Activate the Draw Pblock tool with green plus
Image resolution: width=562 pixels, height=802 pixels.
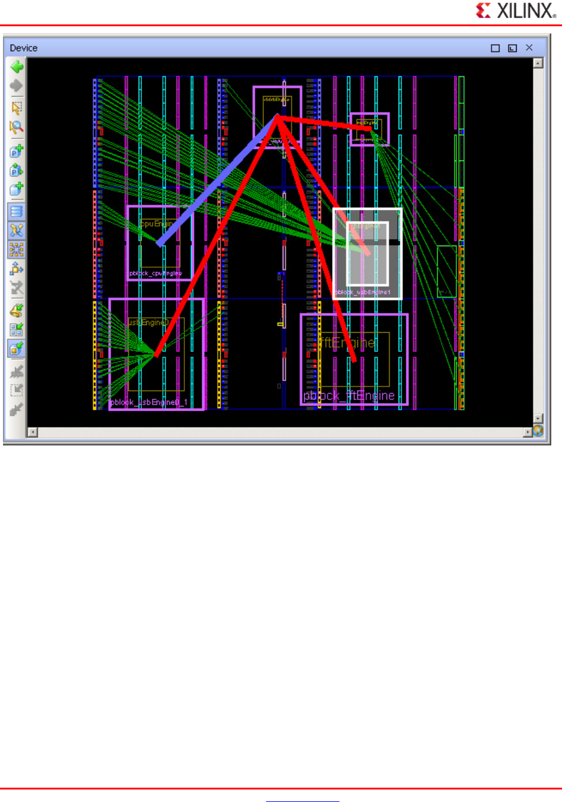(17, 151)
